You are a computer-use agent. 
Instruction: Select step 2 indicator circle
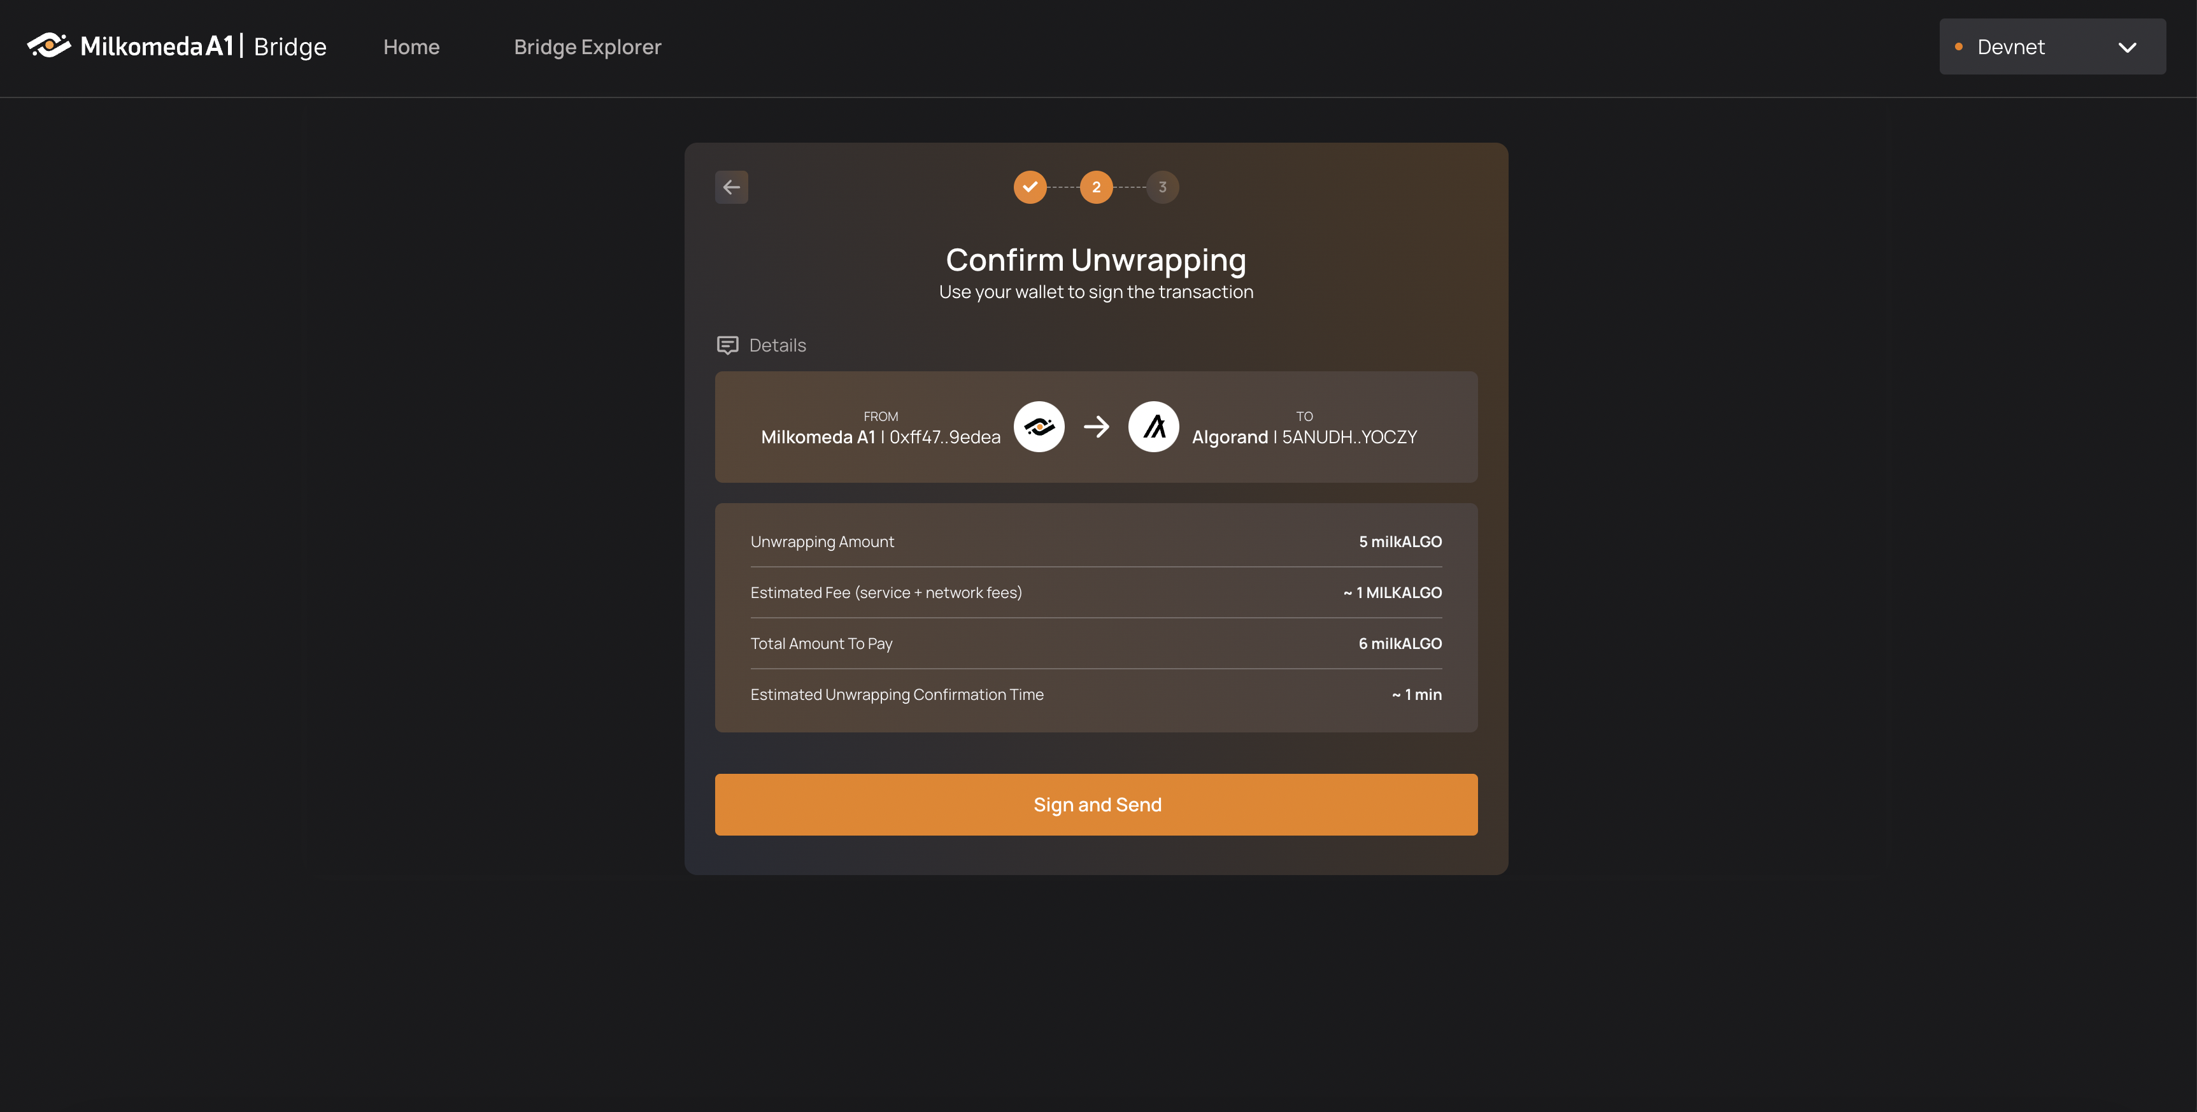1096,187
